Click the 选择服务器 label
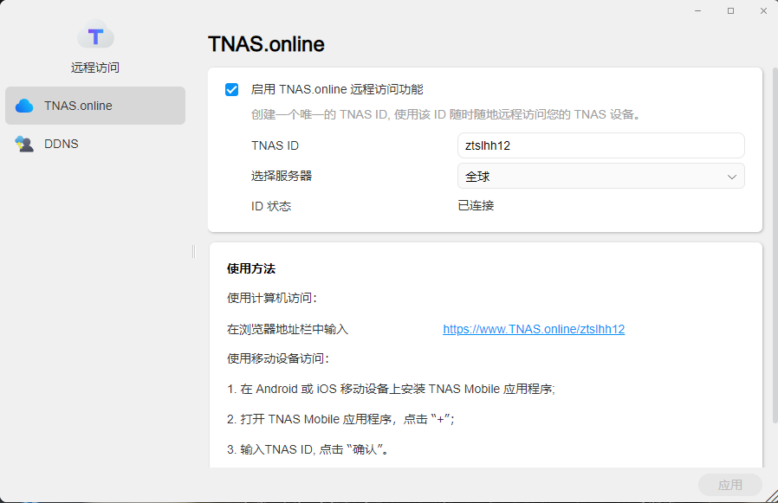778x503 pixels. click(x=282, y=176)
